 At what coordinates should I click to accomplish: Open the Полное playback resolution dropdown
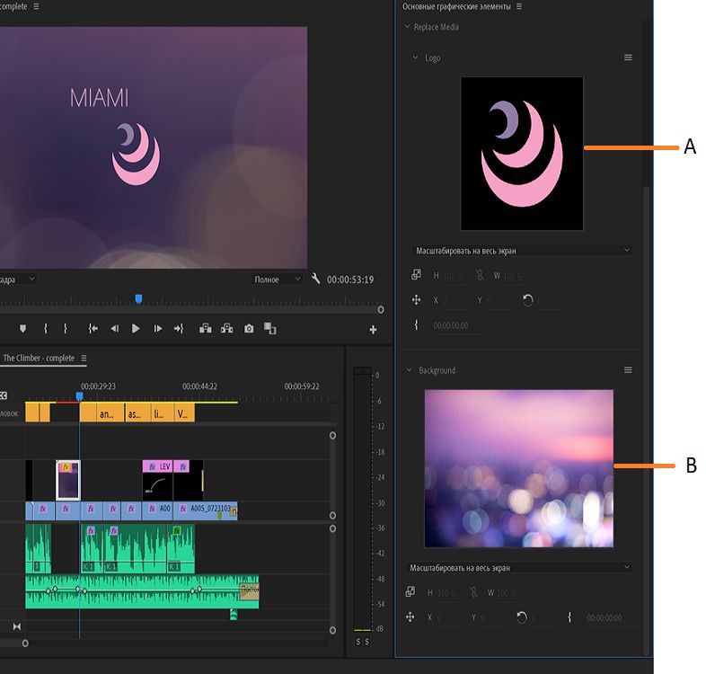point(277,279)
